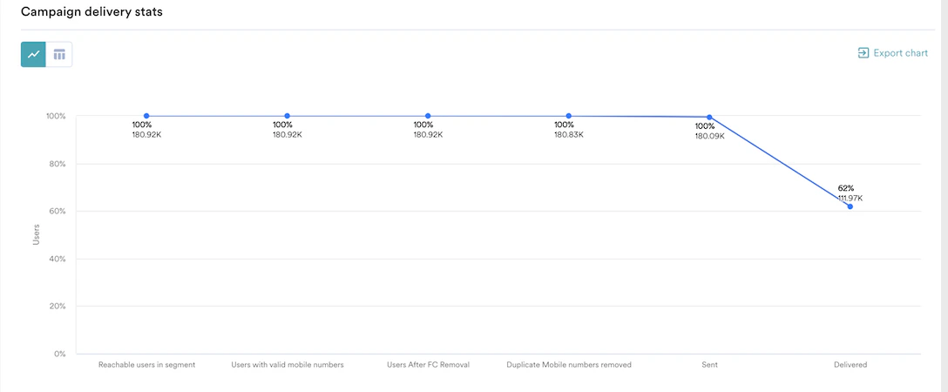Click Users After FC Removal label
This screenshot has width=948, height=392.
(x=428, y=365)
